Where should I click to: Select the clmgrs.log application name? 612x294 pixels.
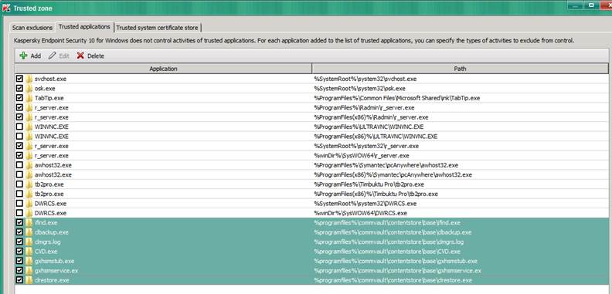[48, 242]
